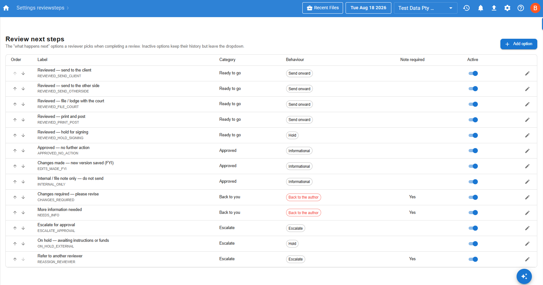Click the REVIEWED_FILE_COURT code text

click(x=58, y=107)
